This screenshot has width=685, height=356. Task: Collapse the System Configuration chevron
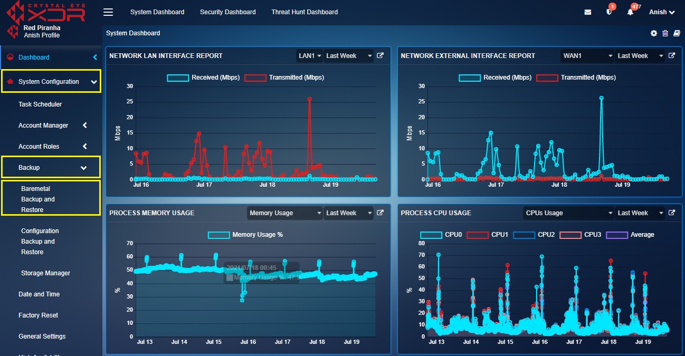pyautogui.click(x=94, y=82)
